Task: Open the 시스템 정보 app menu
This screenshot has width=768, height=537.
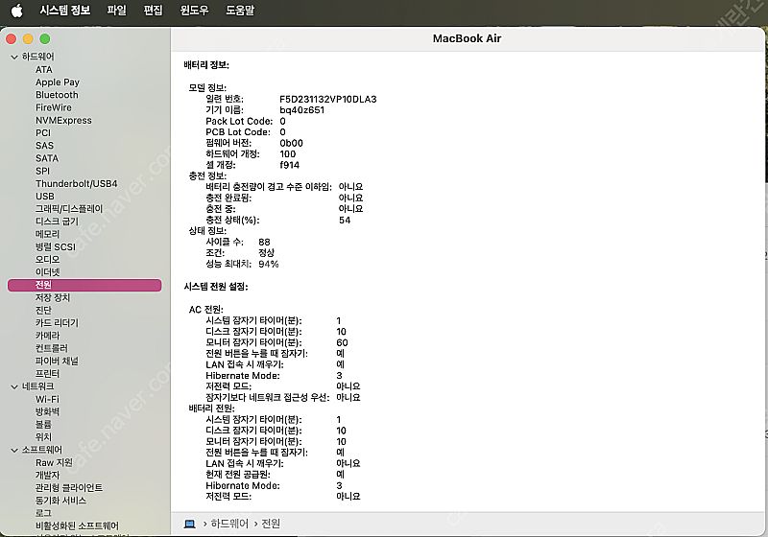Action: [x=64, y=11]
